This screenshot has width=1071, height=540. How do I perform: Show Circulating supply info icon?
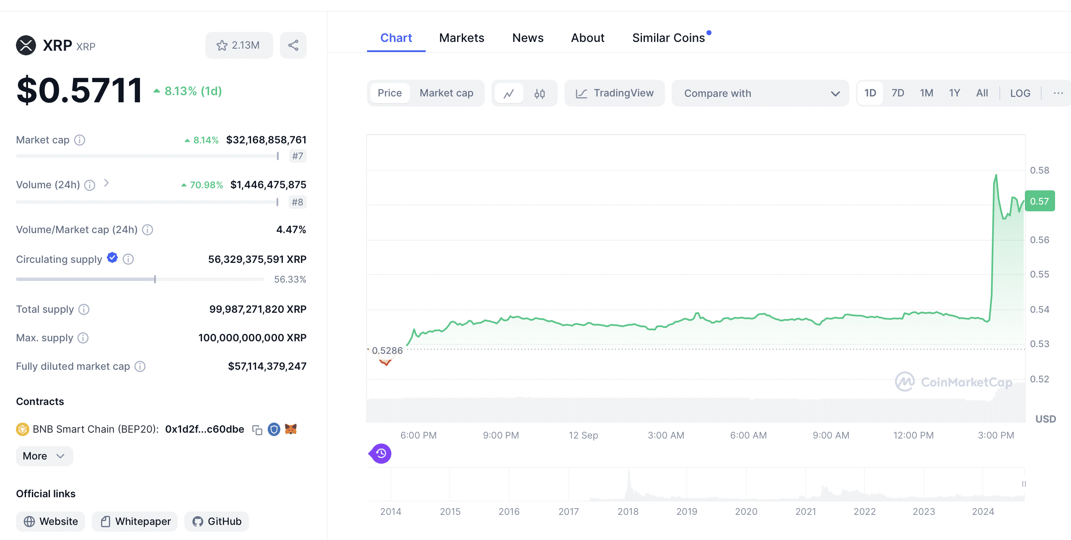pos(128,260)
